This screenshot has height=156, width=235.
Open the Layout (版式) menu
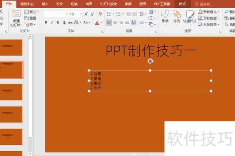click(x=31, y=12)
